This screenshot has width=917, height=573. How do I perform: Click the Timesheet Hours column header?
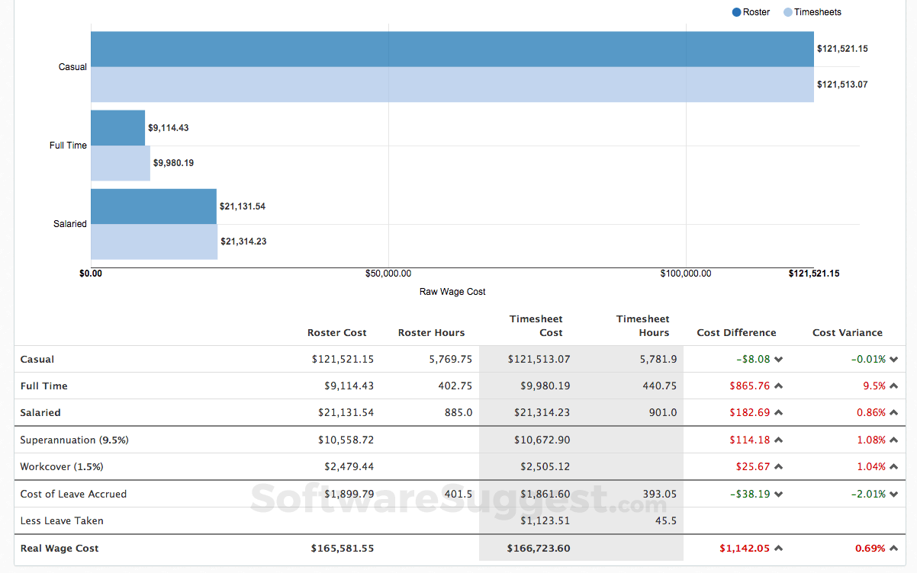[643, 325]
